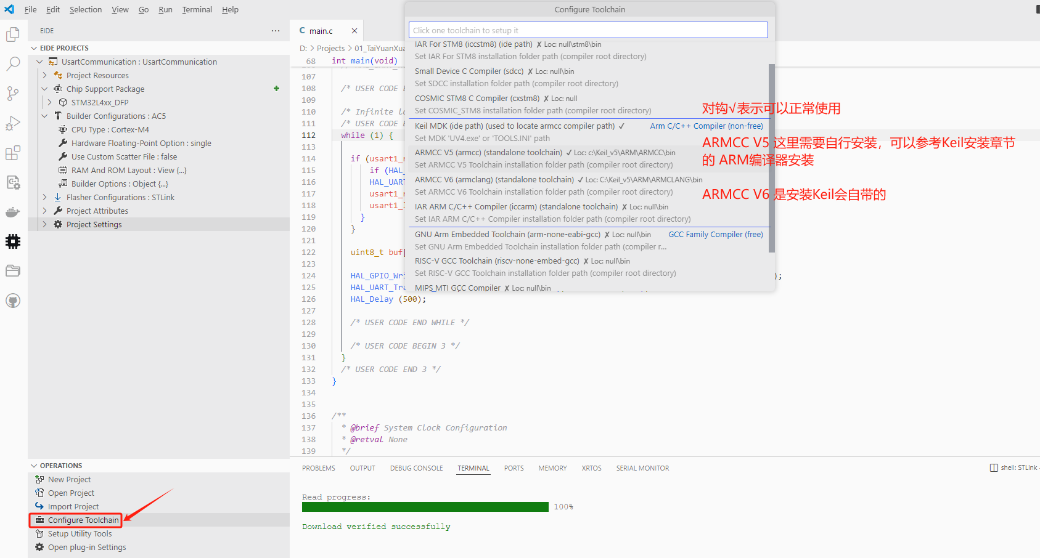Close the main.c editor tab
The height and width of the screenshot is (558, 1040).
[354, 31]
